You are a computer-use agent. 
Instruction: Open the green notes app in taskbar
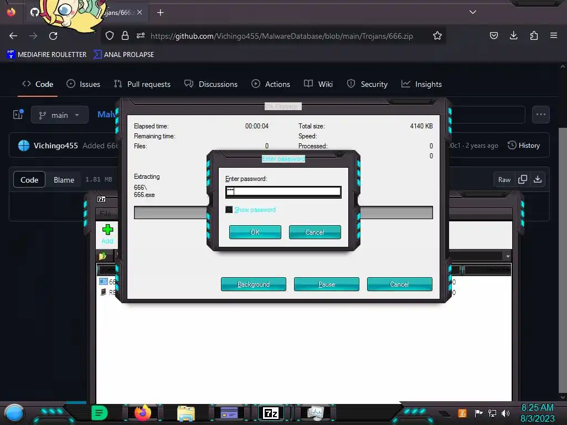click(x=100, y=413)
